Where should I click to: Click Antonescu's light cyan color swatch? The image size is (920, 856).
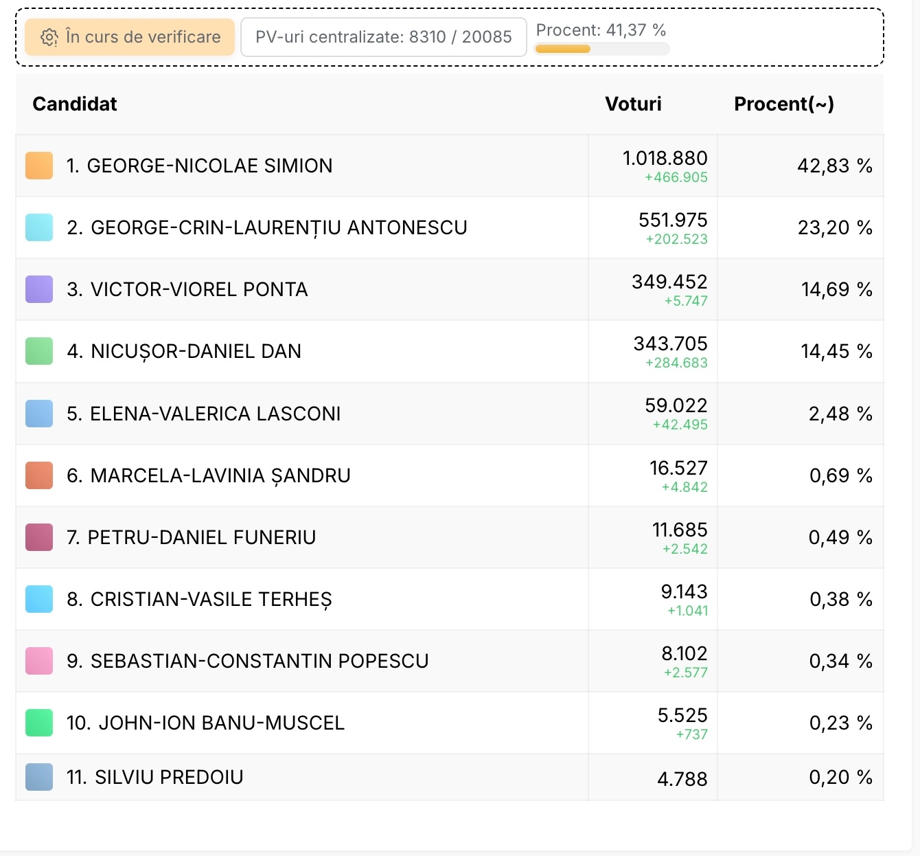tap(39, 227)
